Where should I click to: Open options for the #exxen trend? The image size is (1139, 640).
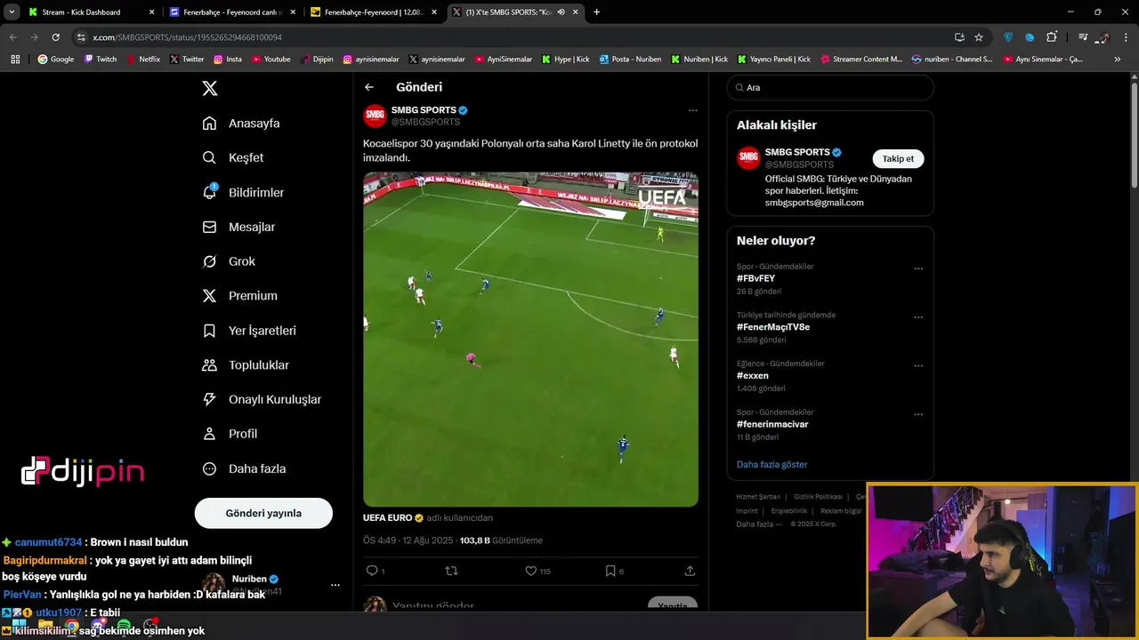point(918,365)
